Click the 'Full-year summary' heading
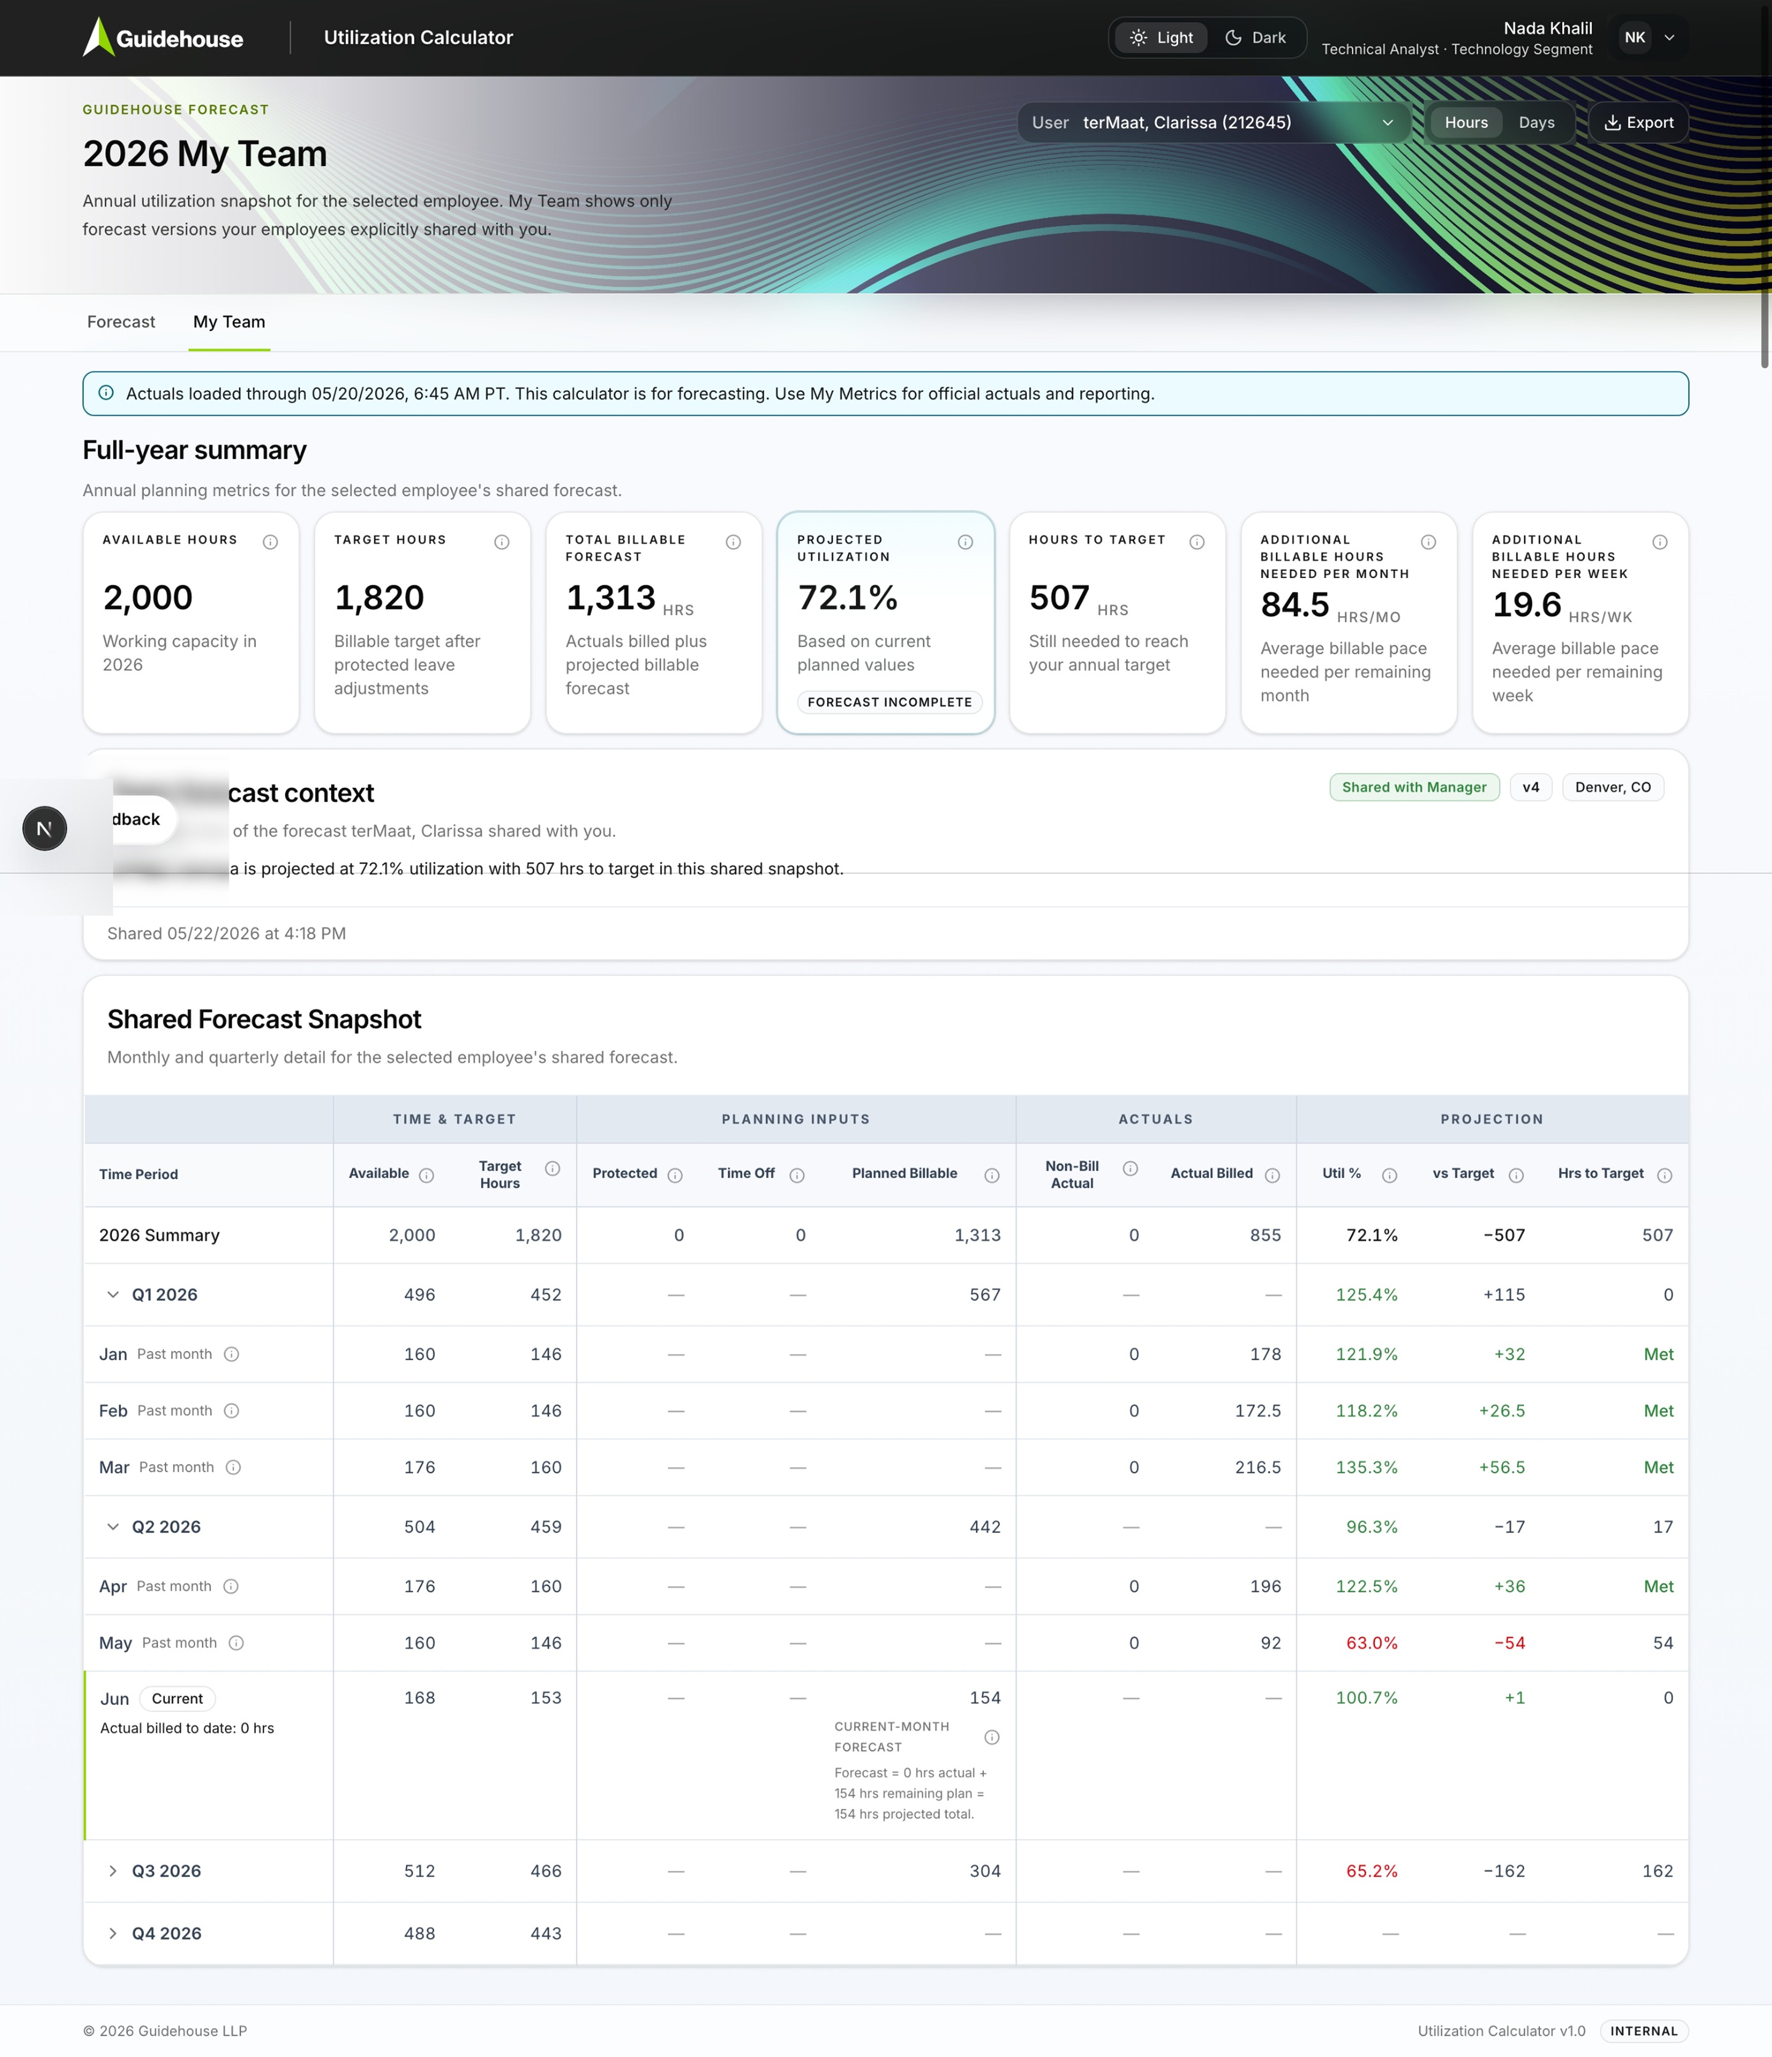This screenshot has height=2057, width=1772. pyautogui.click(x=194, y=450)
